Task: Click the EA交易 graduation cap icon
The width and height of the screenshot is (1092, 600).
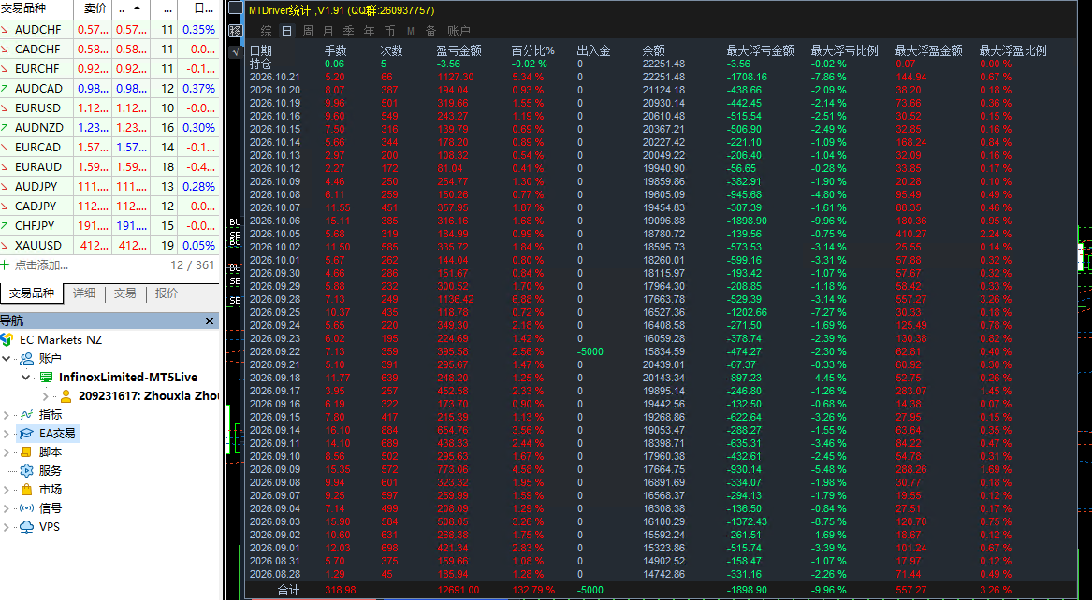Action: (x=26, y=434)
